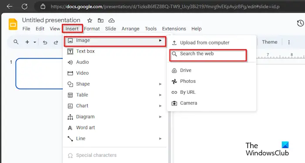
Task: Click the Theme button
Action: [270, 42]
